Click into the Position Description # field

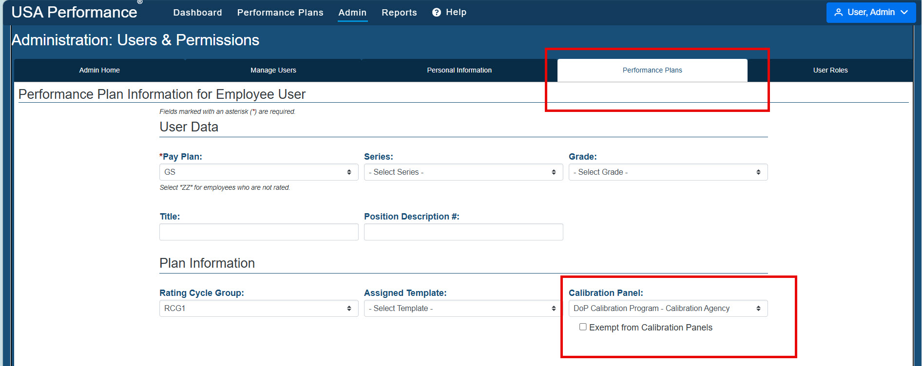tap(463, 232)
